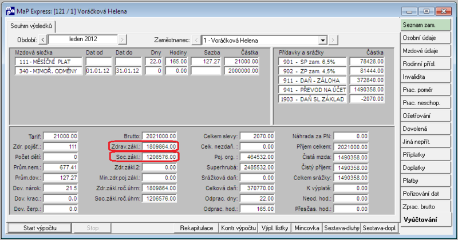Open Sestava-dluhy report
458x240 pixels.
pos(341,228)
